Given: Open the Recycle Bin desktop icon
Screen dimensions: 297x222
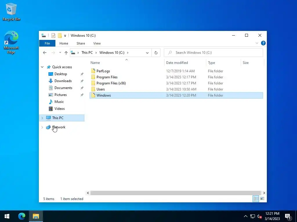Looking at the screenshot, I should tap(11, 12).
